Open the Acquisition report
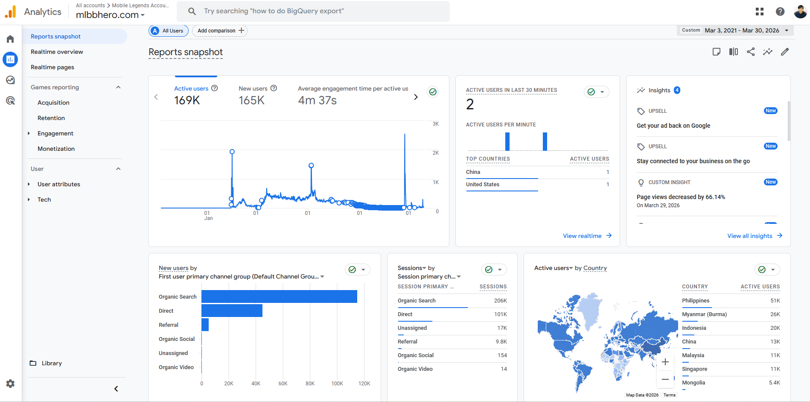This screenshot has width=810, height=402. pos(53,103)
